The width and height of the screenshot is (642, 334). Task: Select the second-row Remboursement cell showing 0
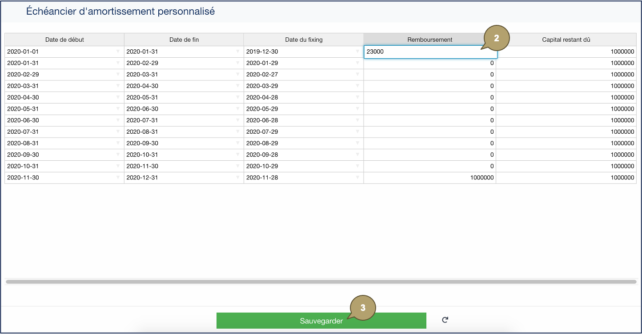430,63
